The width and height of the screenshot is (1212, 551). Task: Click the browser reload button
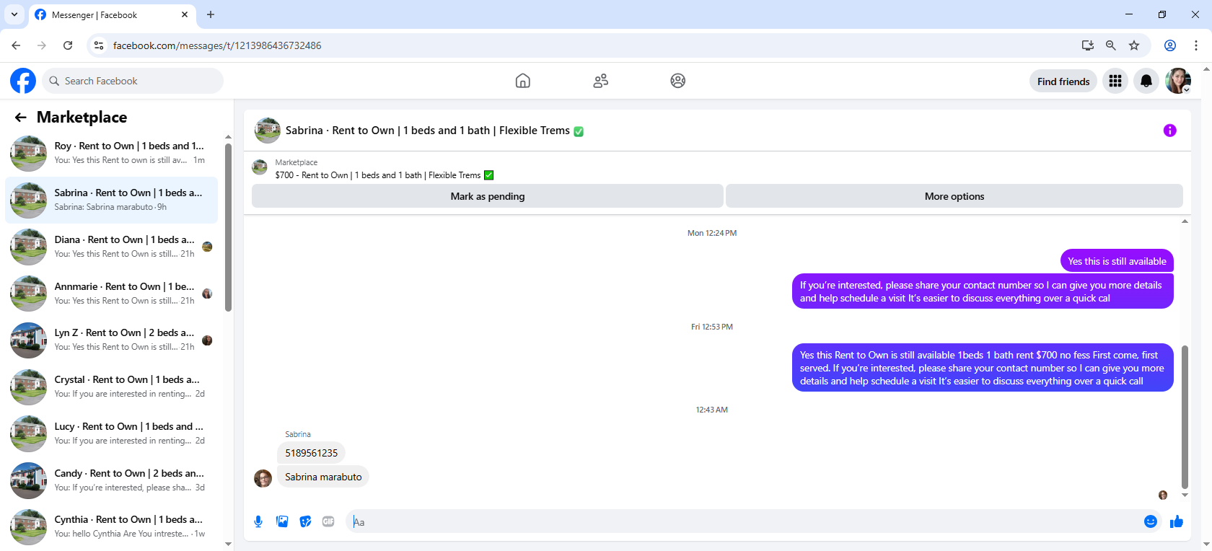(x=68, y=45)
